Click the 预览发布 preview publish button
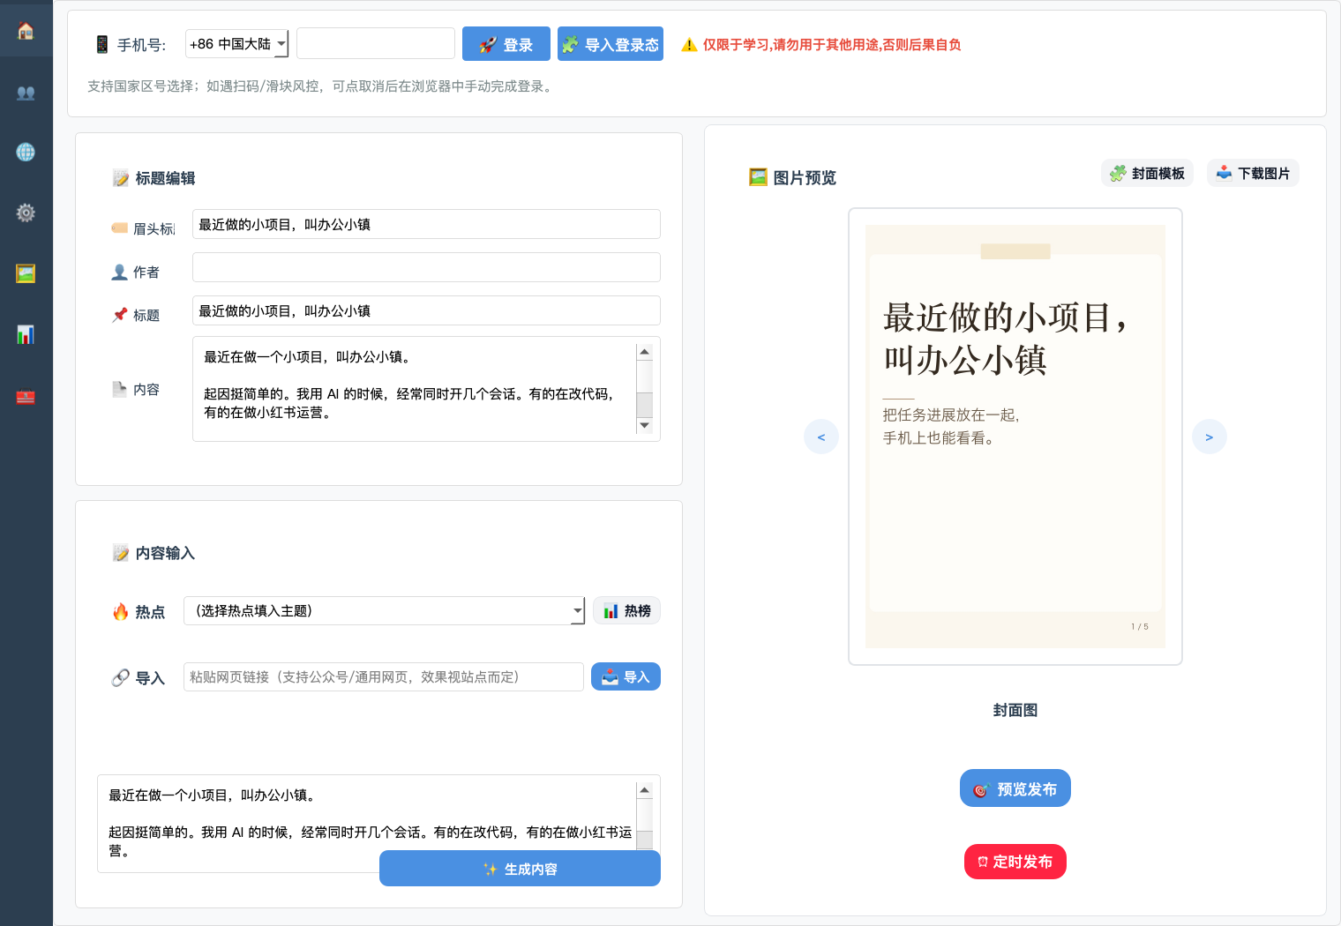 [x=1015, y=788]
